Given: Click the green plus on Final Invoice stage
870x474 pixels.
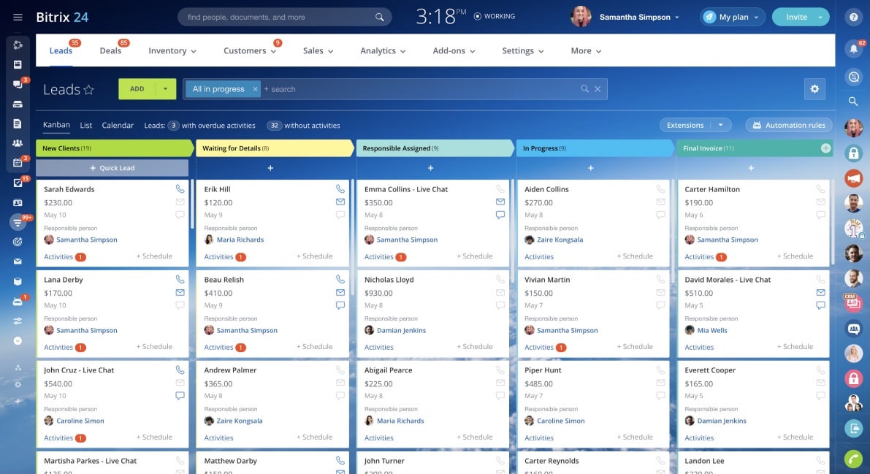Looking at the screenshot, I should 825,148.
